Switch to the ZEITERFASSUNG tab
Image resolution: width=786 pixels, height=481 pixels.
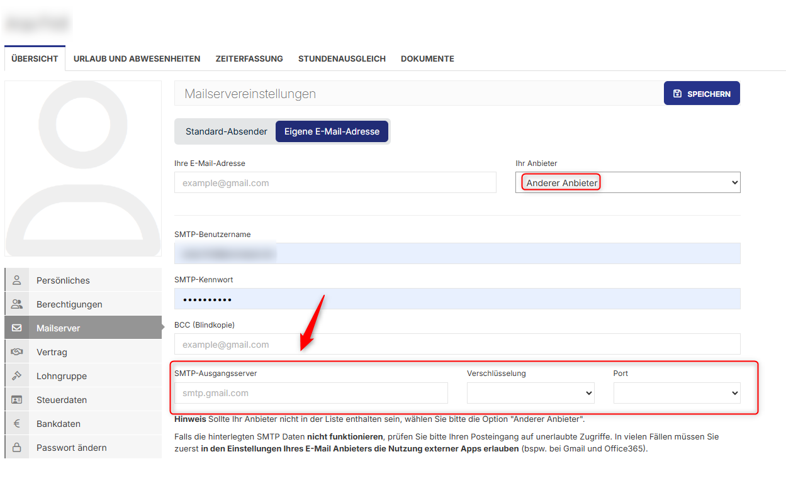pyautogui.click(x=249, y=58)
